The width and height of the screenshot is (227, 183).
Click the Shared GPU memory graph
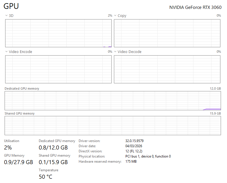[x=113, y=125]
